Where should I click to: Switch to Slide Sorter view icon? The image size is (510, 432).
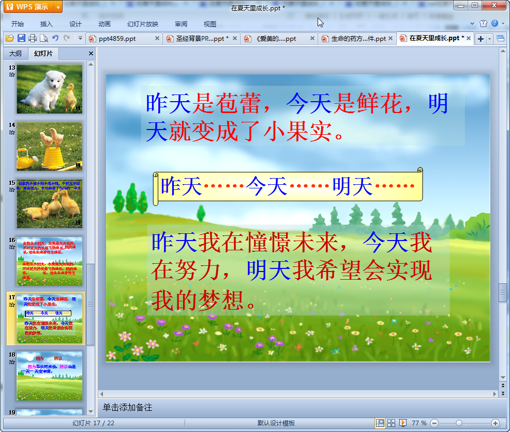click(x=391, y=423)
